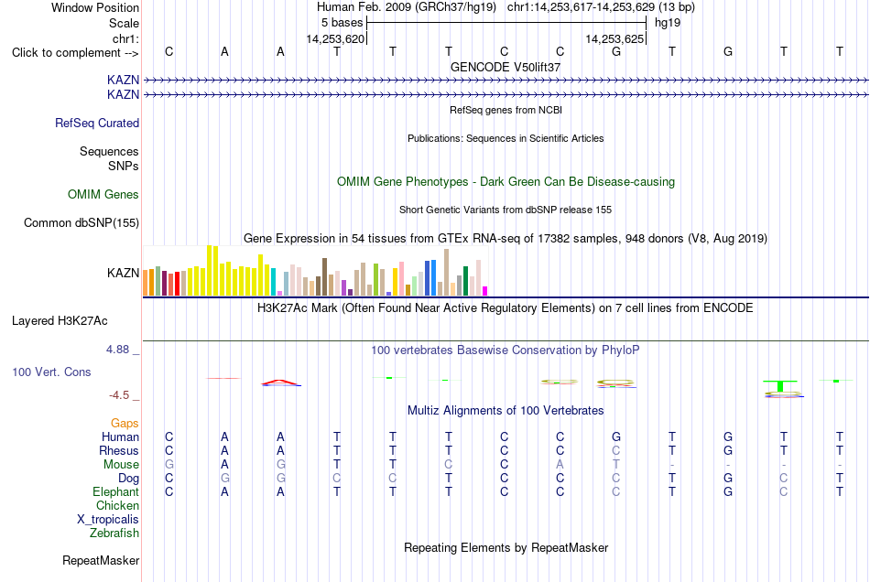Select the Dog alignment row label
This screenshot has height=582, width=870.
coord(128,479)
